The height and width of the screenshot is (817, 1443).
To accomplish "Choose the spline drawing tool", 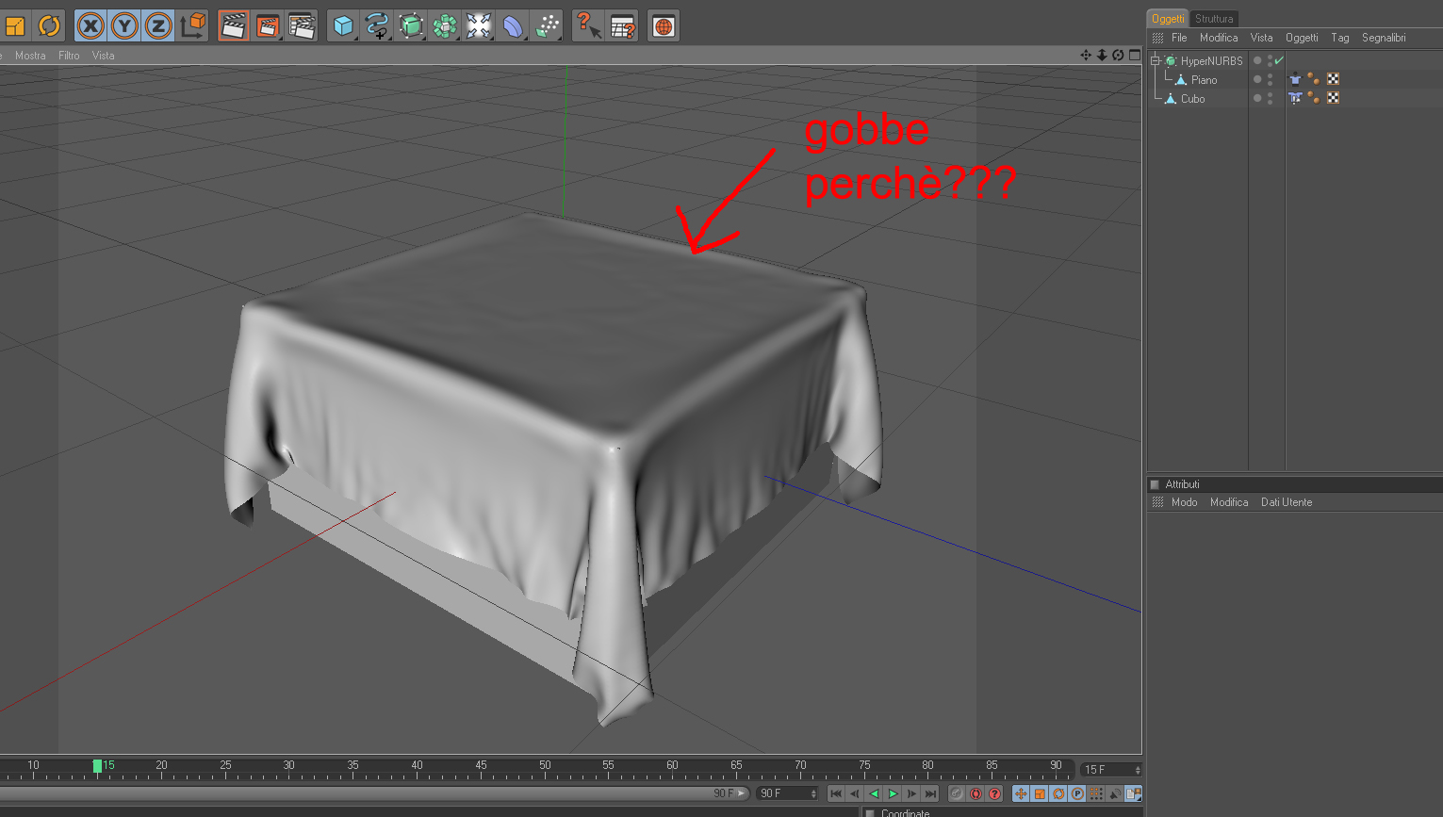I will [x=377, y=25].
